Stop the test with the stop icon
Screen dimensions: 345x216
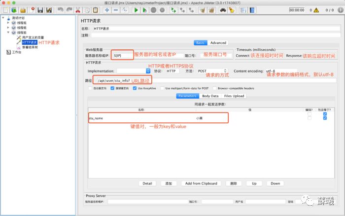[x=154, y=10]
